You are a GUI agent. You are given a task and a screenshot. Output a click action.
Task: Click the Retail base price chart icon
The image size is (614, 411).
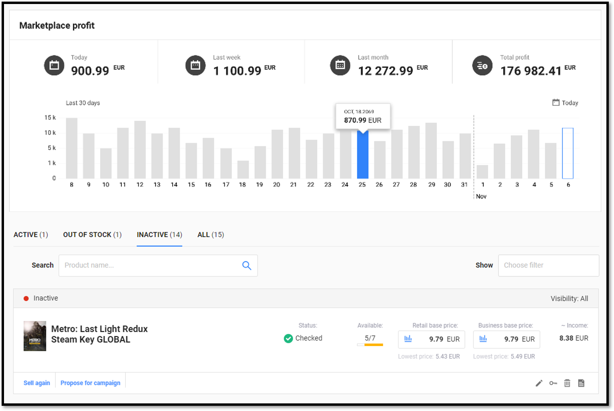click(x=408, y=339)
